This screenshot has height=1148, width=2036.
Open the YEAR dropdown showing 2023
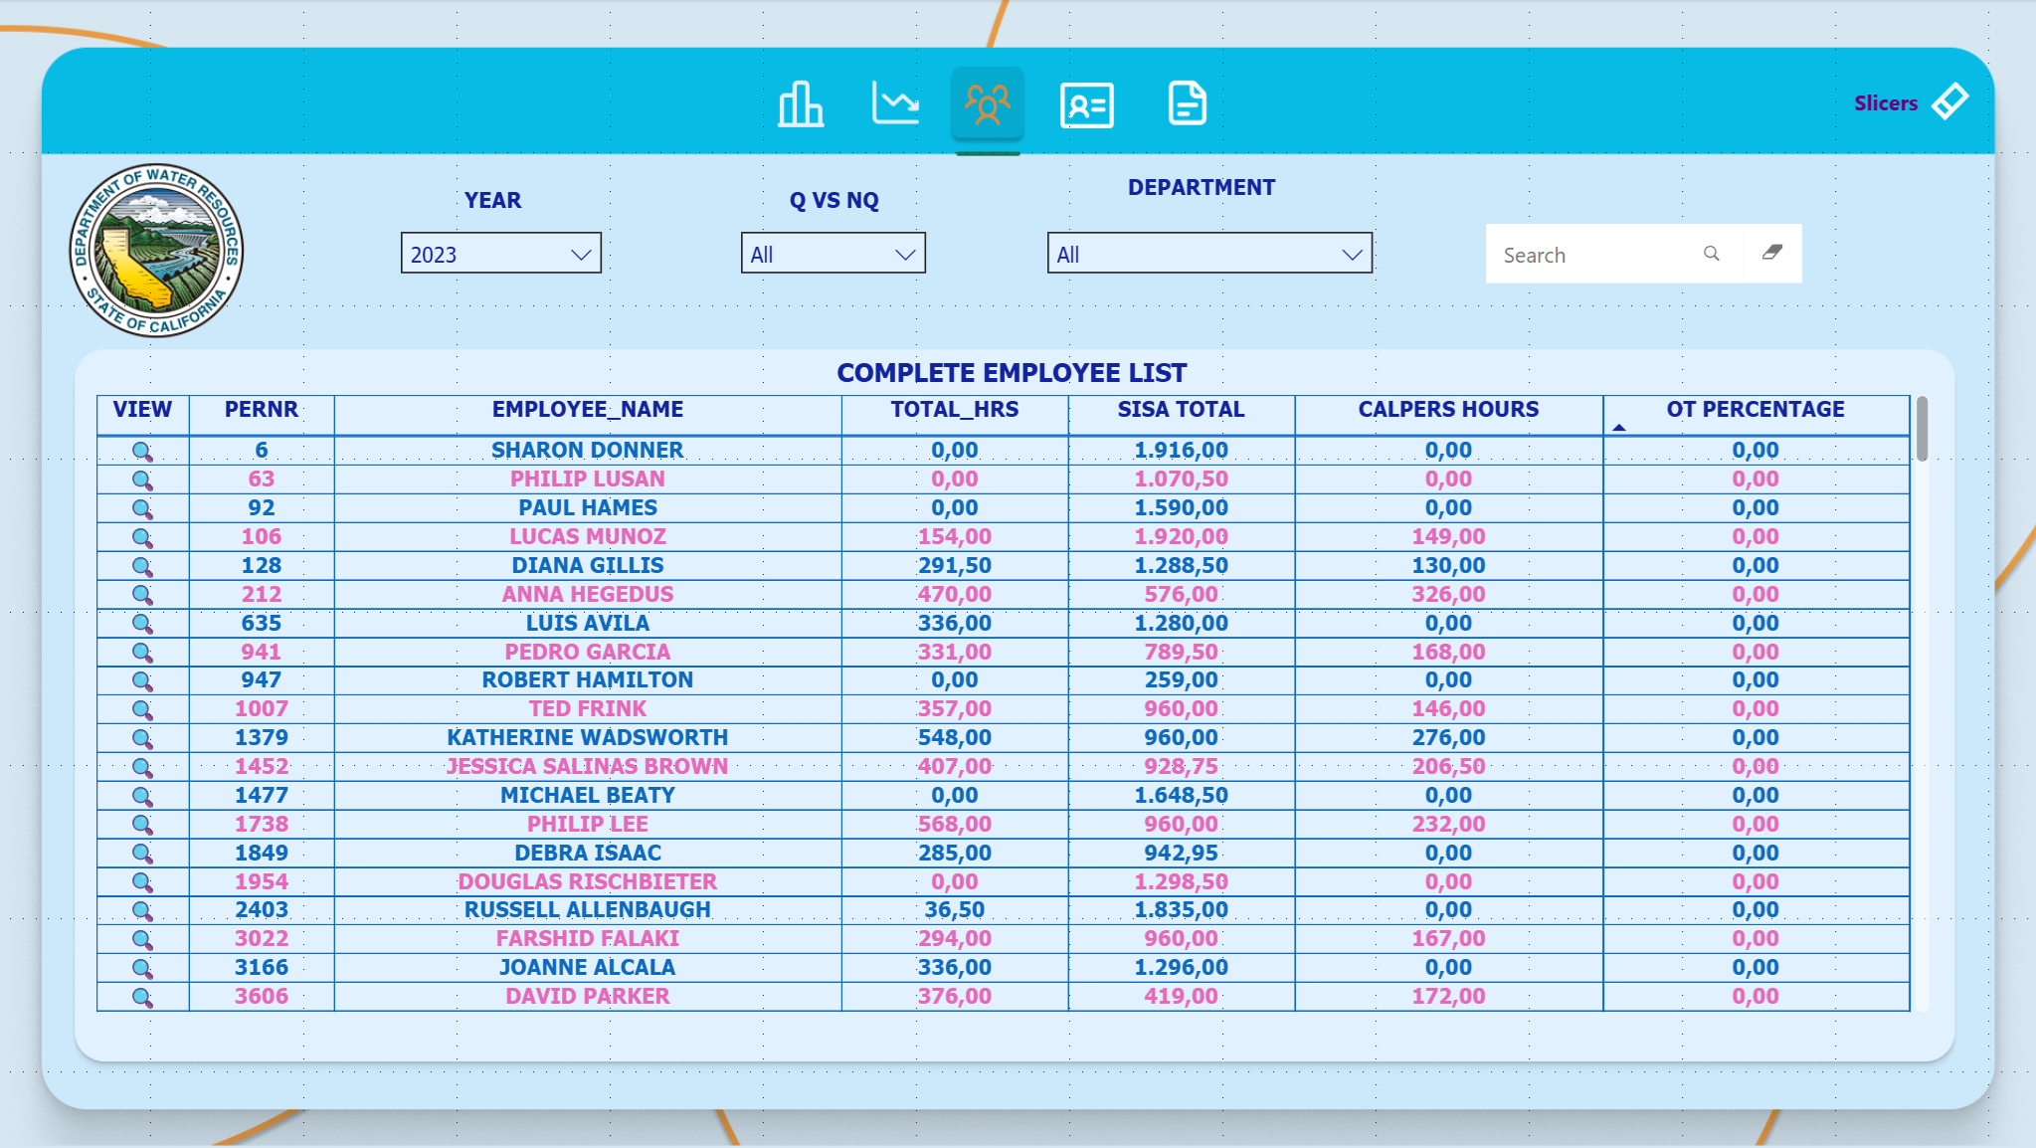[500, 254]
